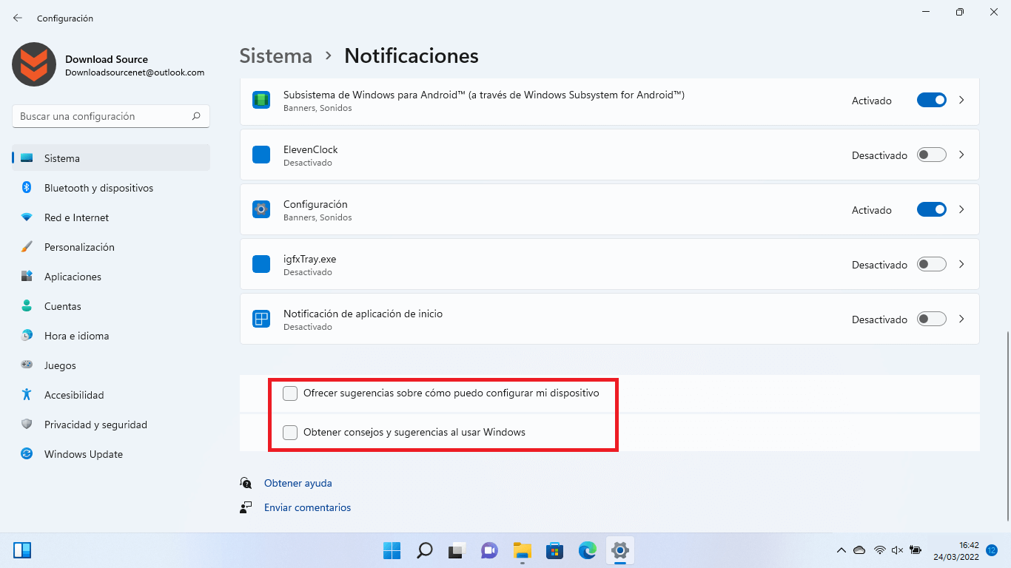The image size is (1011, 568).
Task: Click the ElevenClock app icon
Action: [261, 155]
